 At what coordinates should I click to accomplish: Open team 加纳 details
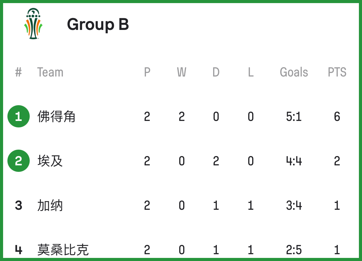(x=50, y=205)
